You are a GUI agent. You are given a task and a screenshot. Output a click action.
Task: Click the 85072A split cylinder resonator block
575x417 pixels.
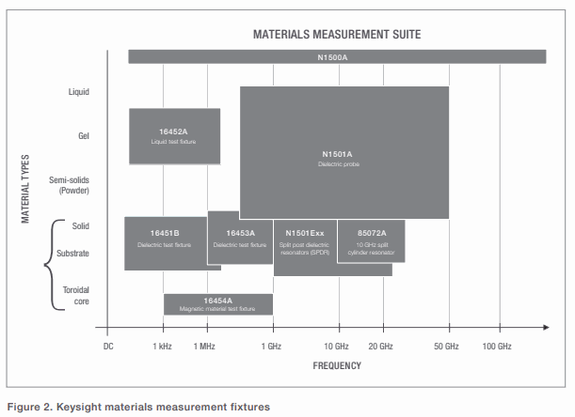[371, 239]
